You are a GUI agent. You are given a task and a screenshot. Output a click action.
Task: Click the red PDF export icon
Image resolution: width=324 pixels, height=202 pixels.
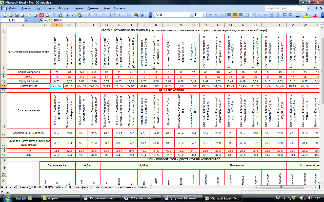tap(42, 15)
